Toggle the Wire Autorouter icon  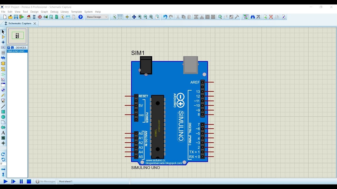point(246,17)
